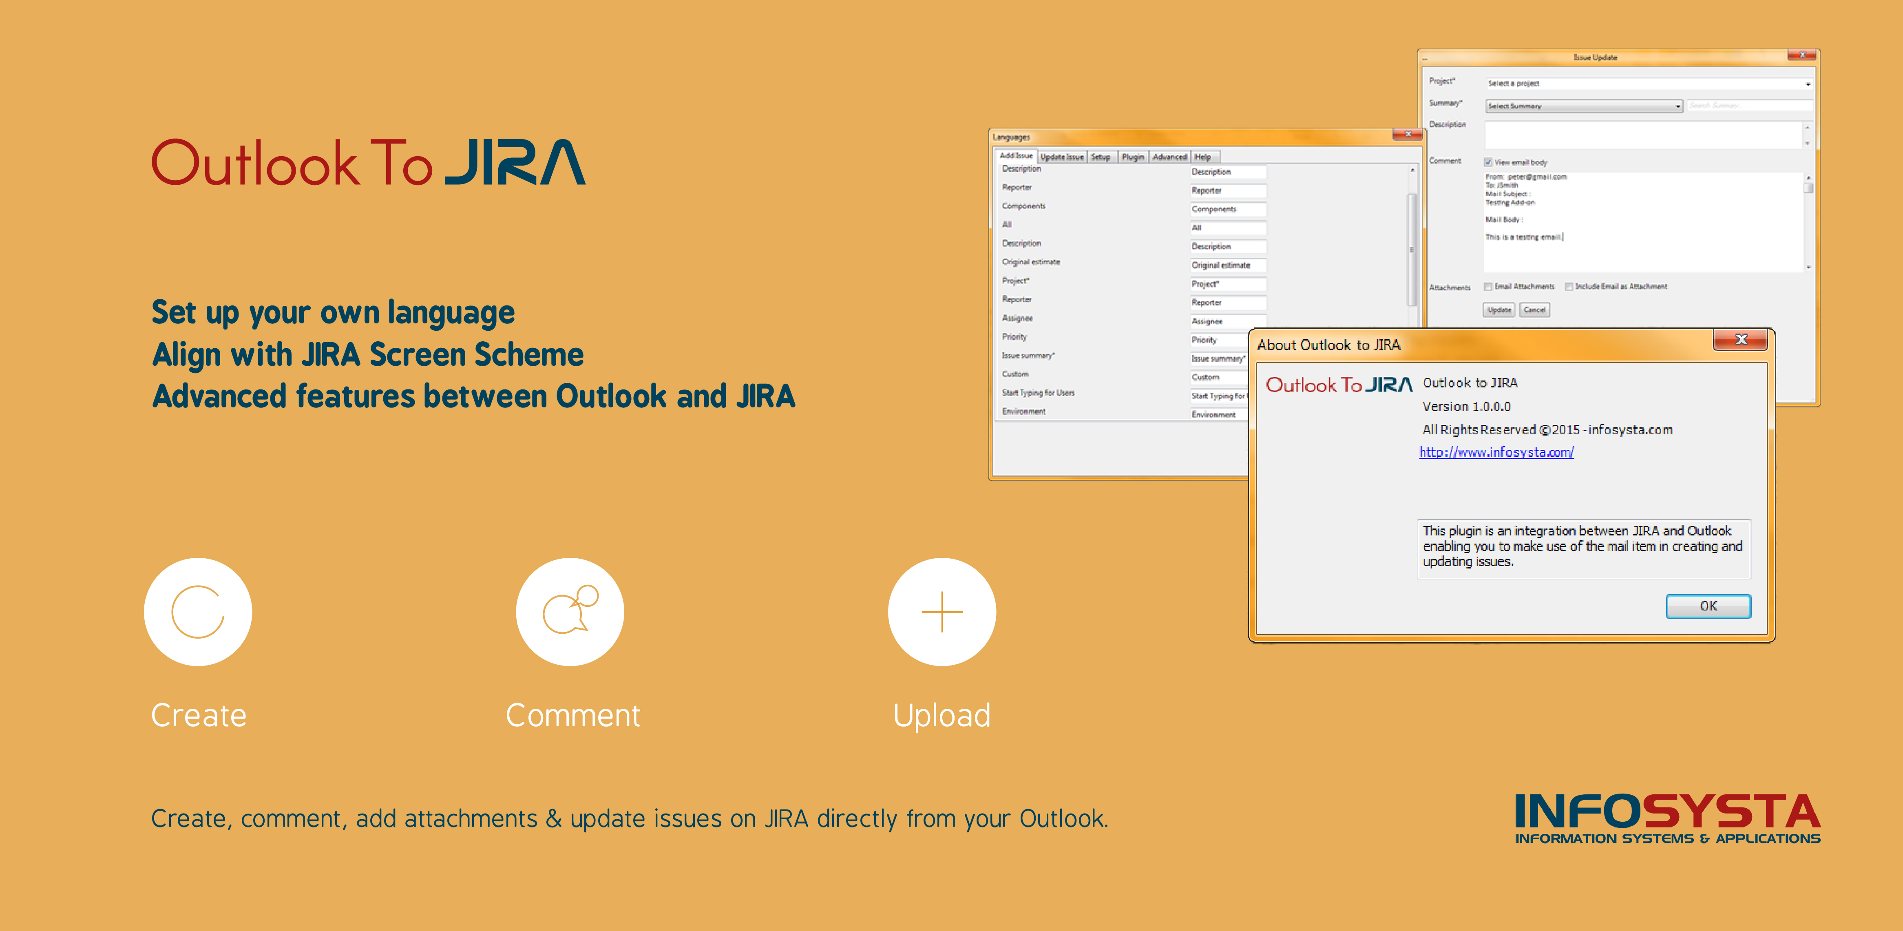1903x931 pixels.
Task: Click the empty Description text area in Issue Update
Action: 1644,135
